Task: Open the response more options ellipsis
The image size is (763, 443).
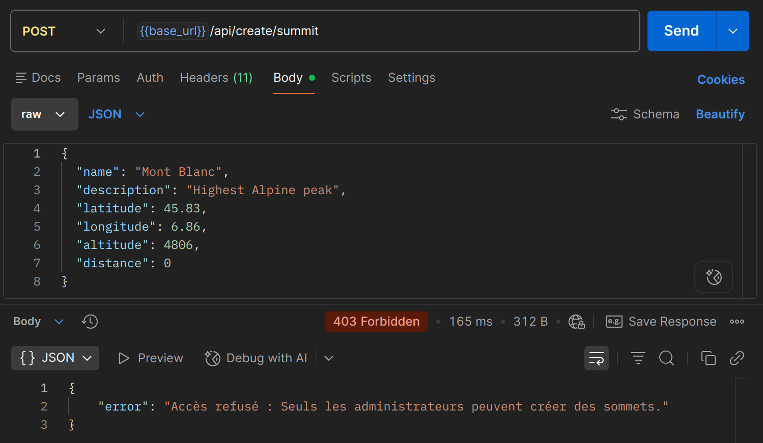Action: pyautogui.click(x=737, y=322)
